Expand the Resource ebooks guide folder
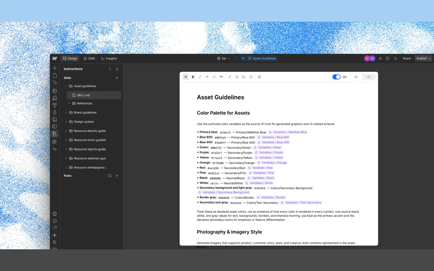This screenshot has width=434, height=271. tap(66, 131)
